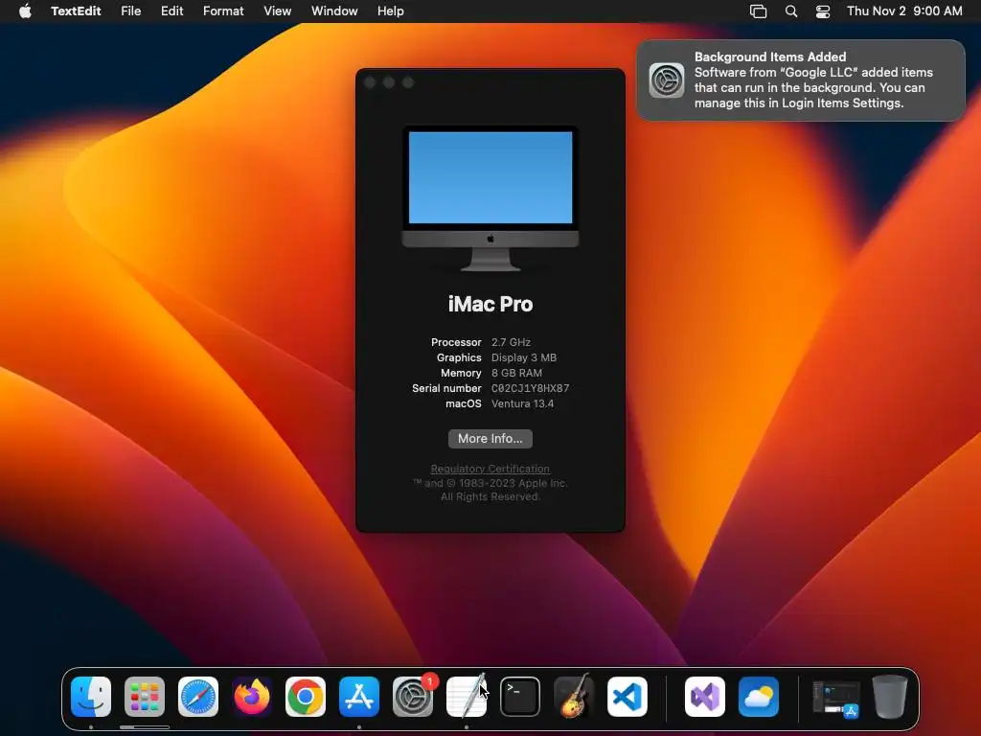Click the 2.7 GHz processor value

pos(512,342)
